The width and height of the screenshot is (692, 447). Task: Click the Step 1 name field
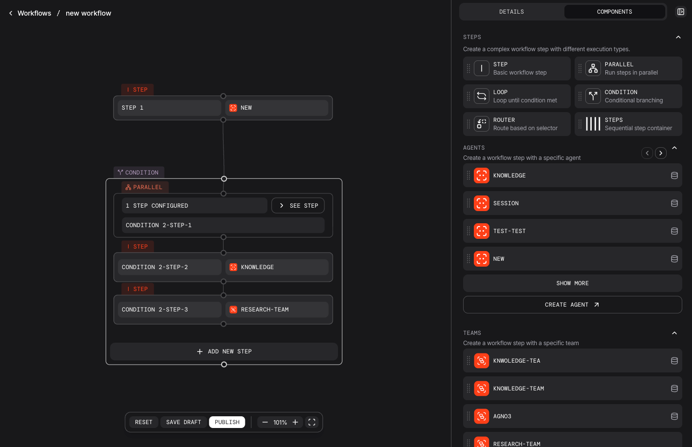pyautogui.click(x=169, y=108)
